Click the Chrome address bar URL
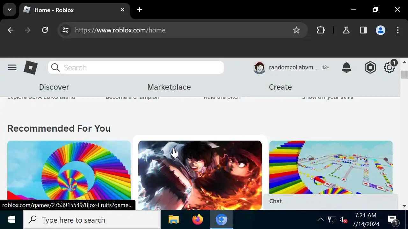408x229 pixels. [x=120, y=30]
